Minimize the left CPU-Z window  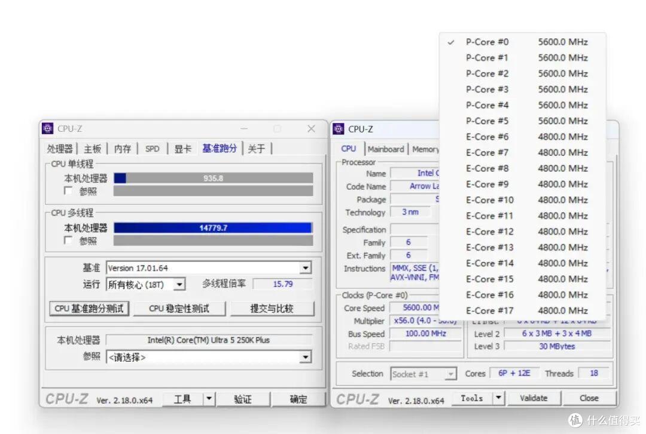coord(244,129)
